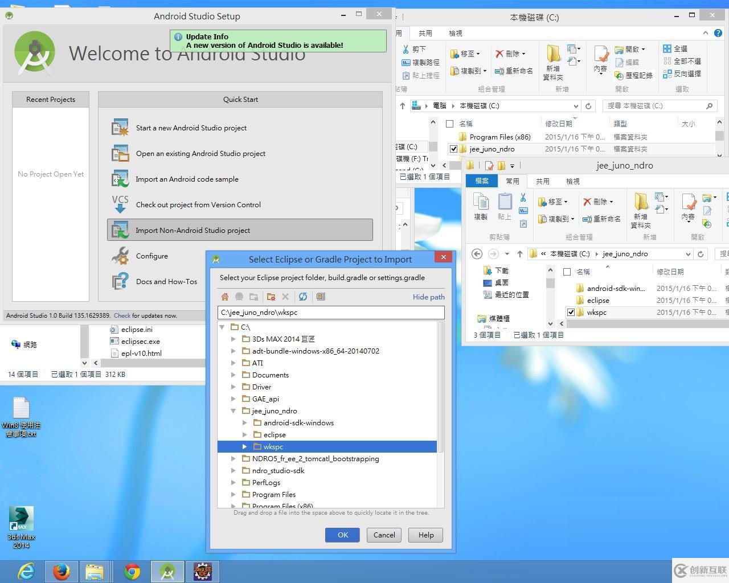Open the Java EE IDE taskbar icon
The width and height of the screenshot is (729, 583).
(x=202, y=571)
